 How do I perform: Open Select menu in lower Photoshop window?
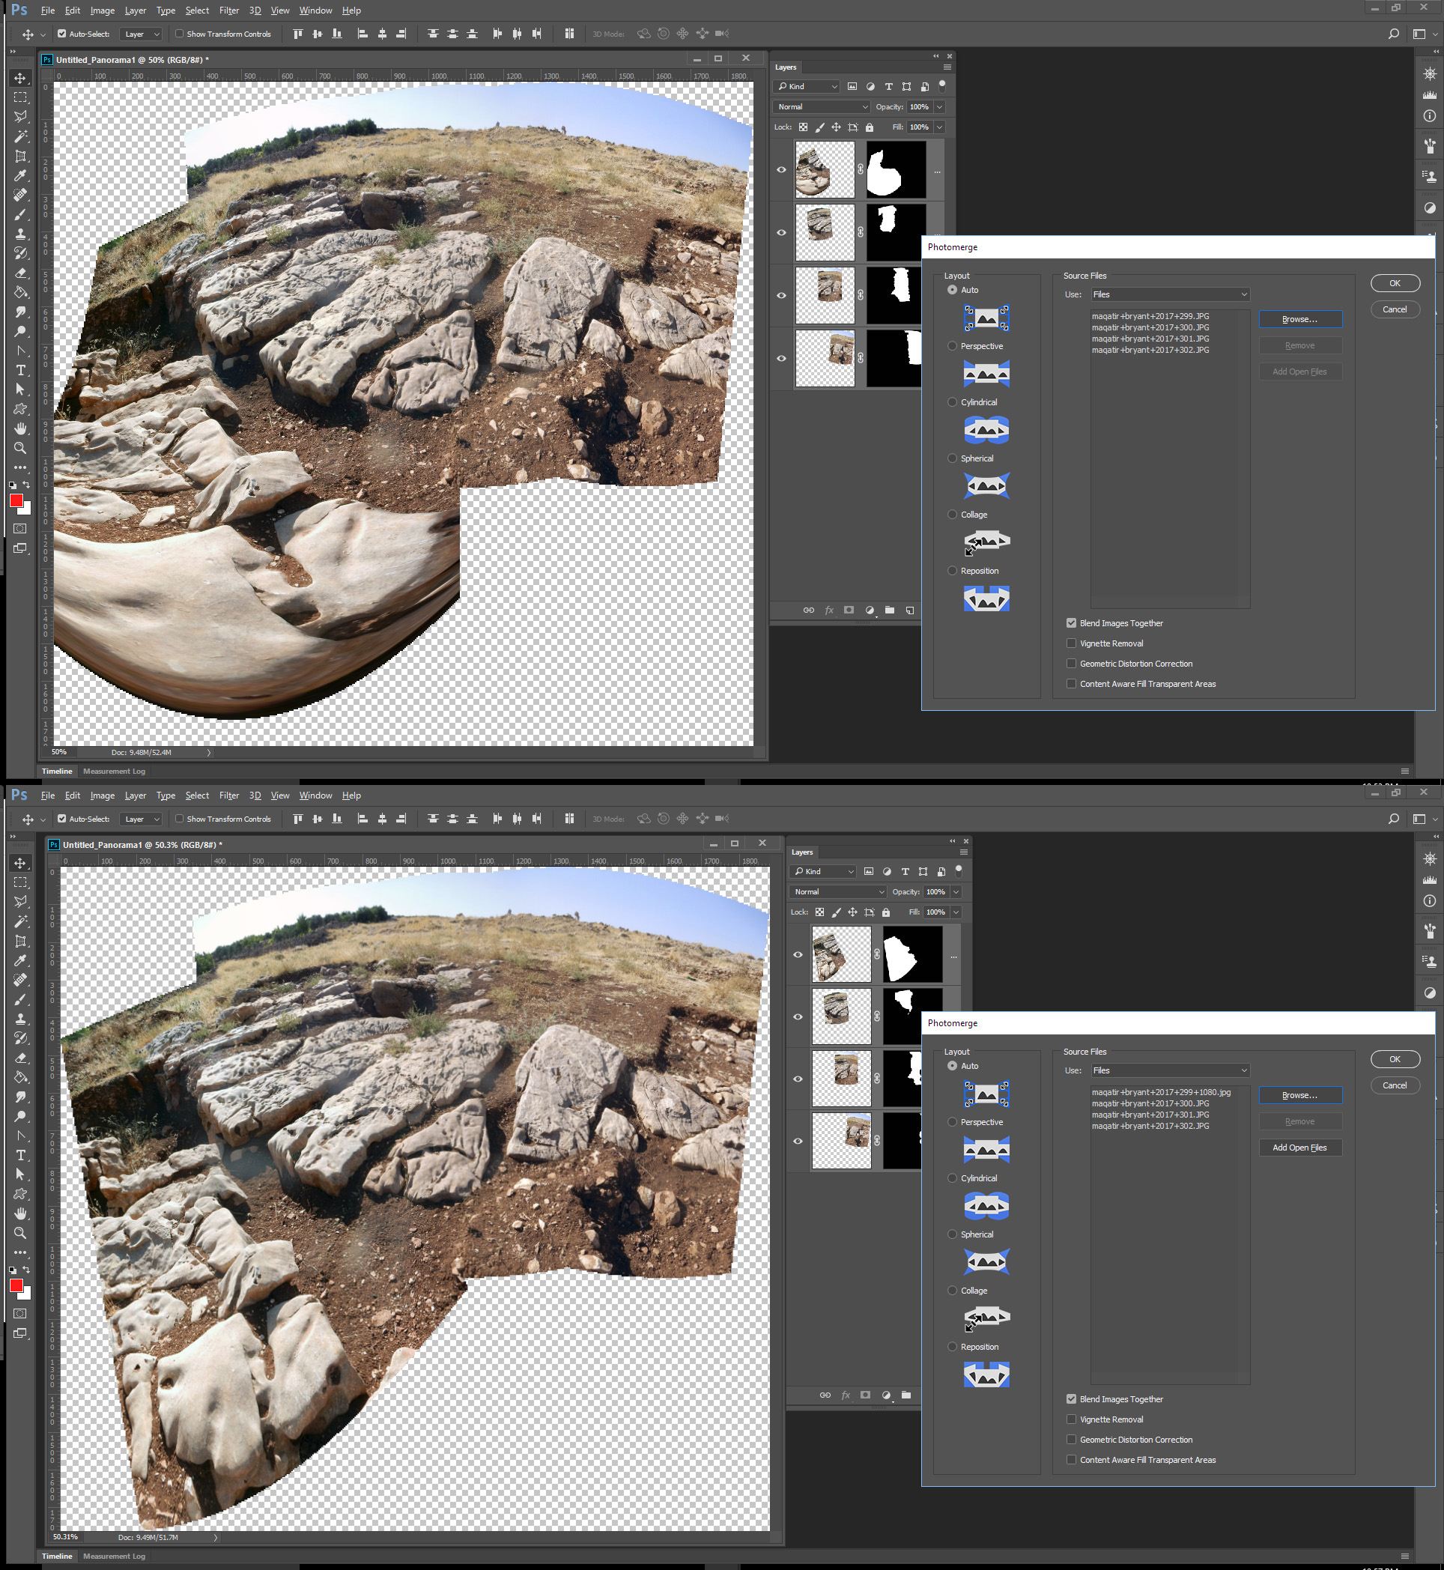click(x=197, y=795)
